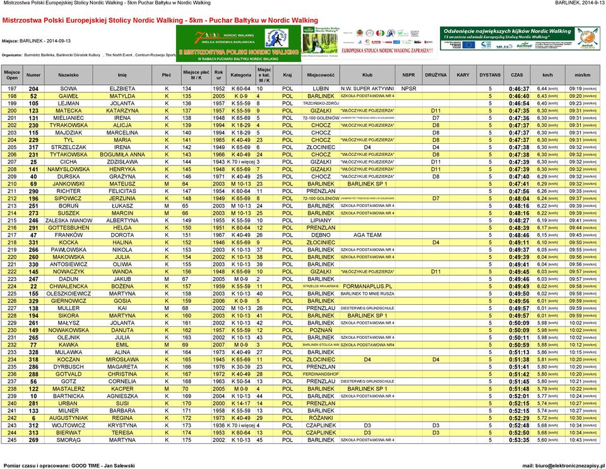Click the Nazwisko column header
Screen dimensions: 606x469
68,75
